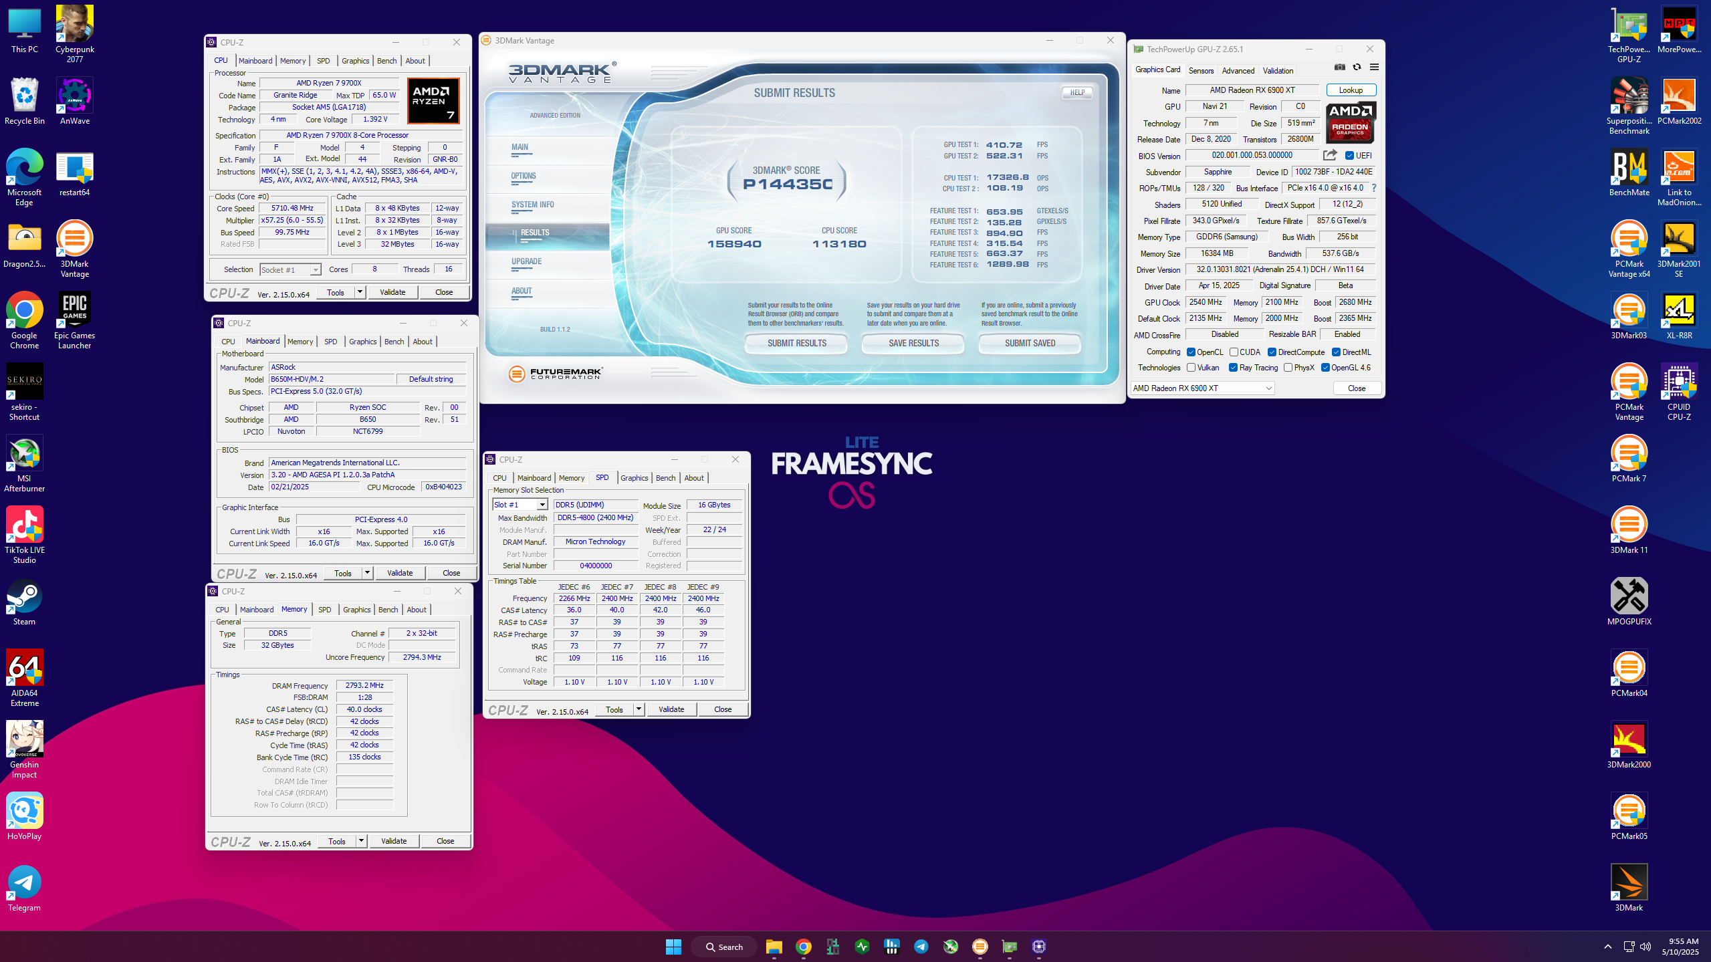The width and height of the screenshot is (1711, 962).
Task: Open the Socket #1 selection dropdown in CPU-Z
Action: [x=291, y=269]
